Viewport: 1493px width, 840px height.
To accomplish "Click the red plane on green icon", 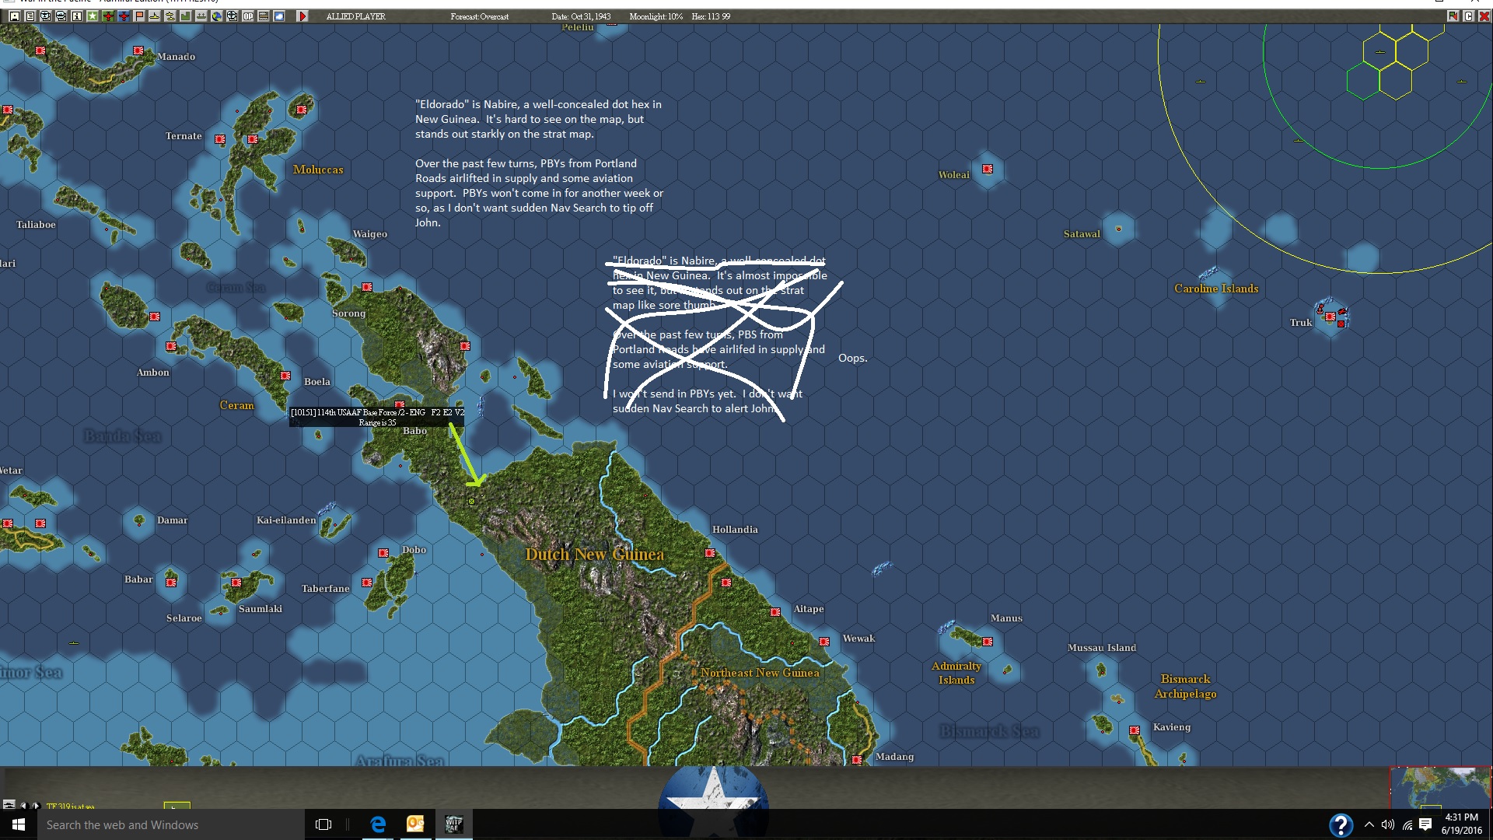I will [108, 16].
